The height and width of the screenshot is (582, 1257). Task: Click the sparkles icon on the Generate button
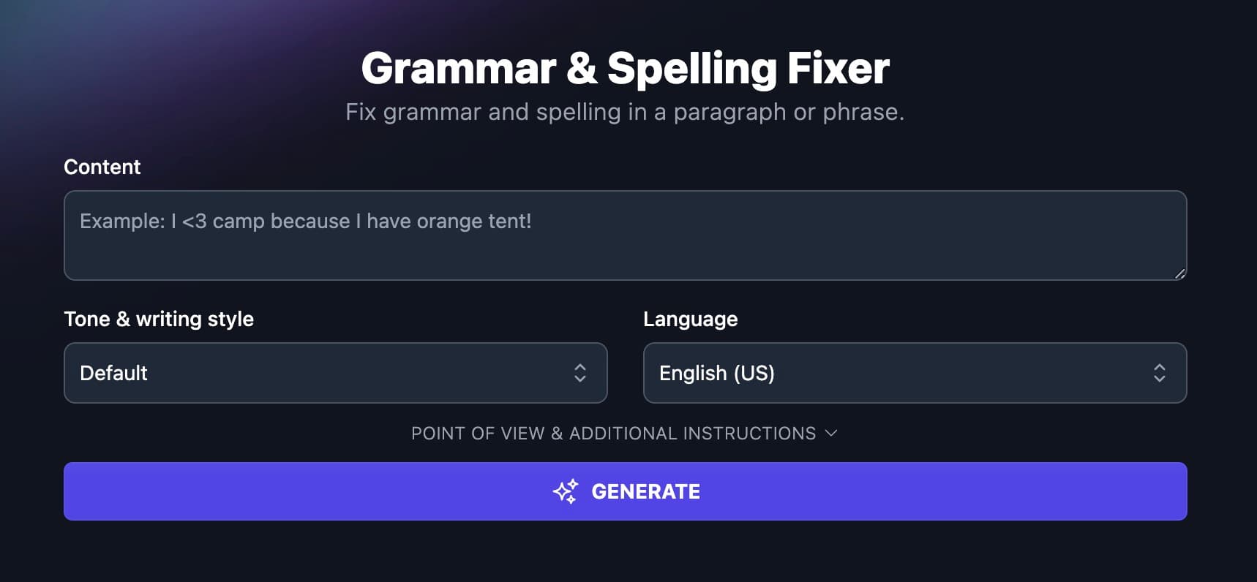coord(564,491)
